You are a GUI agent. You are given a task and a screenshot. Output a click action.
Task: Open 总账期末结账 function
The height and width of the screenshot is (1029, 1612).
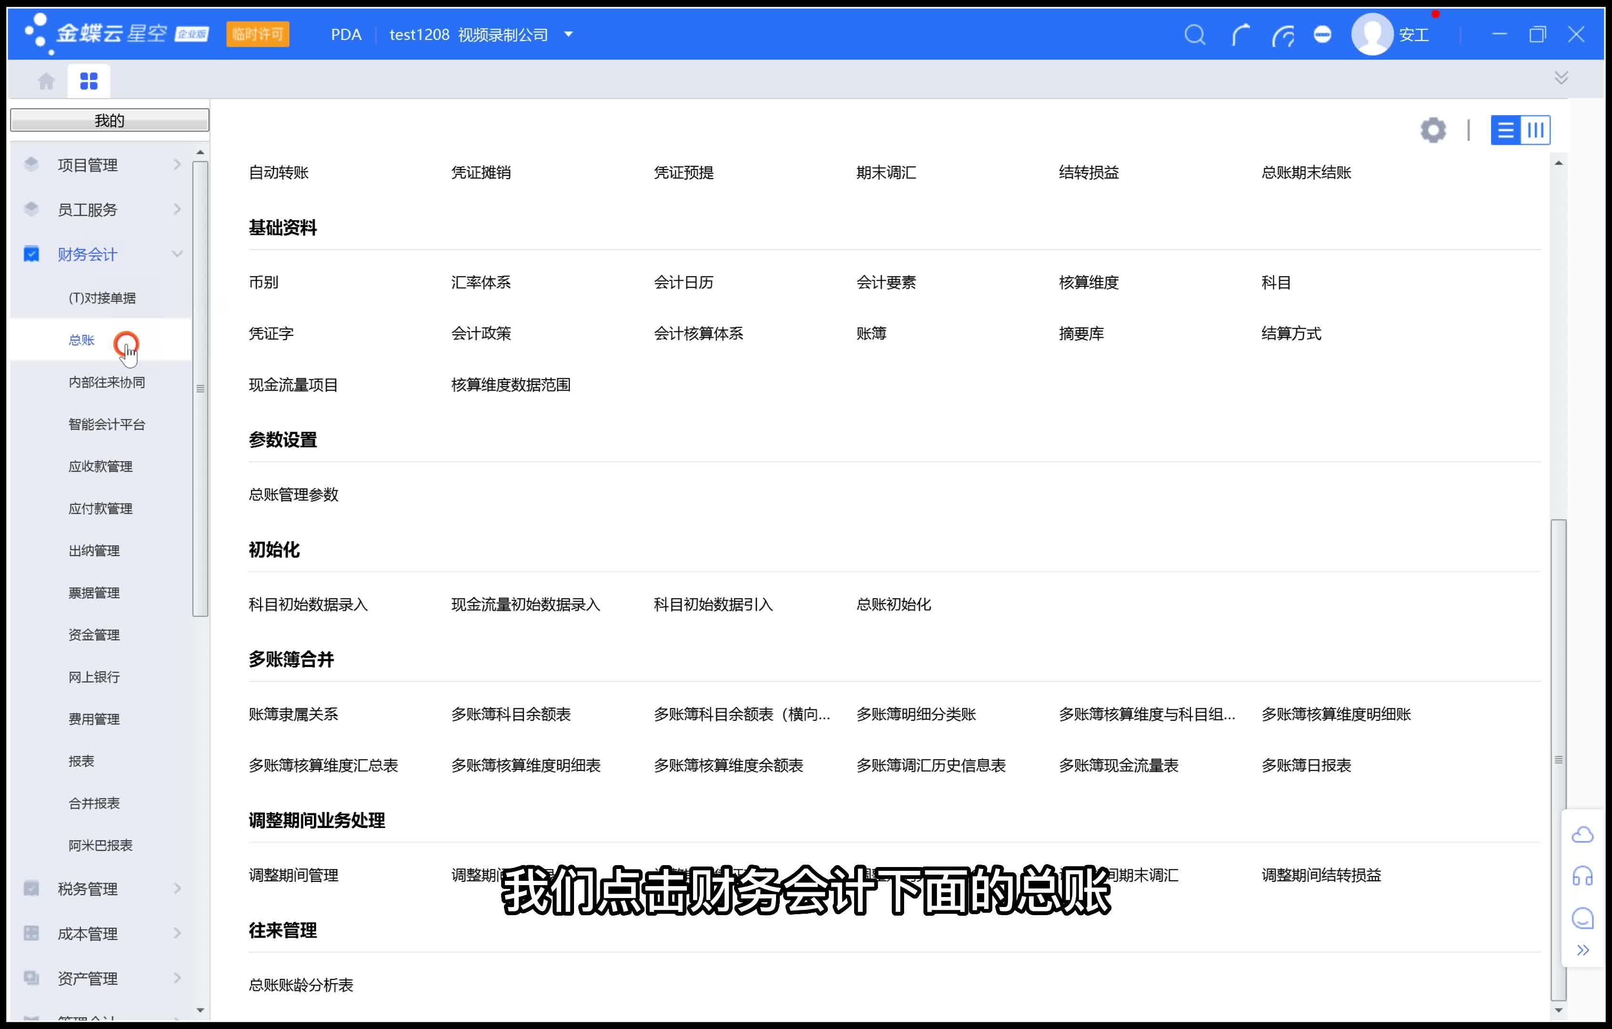pos(1306,173)
